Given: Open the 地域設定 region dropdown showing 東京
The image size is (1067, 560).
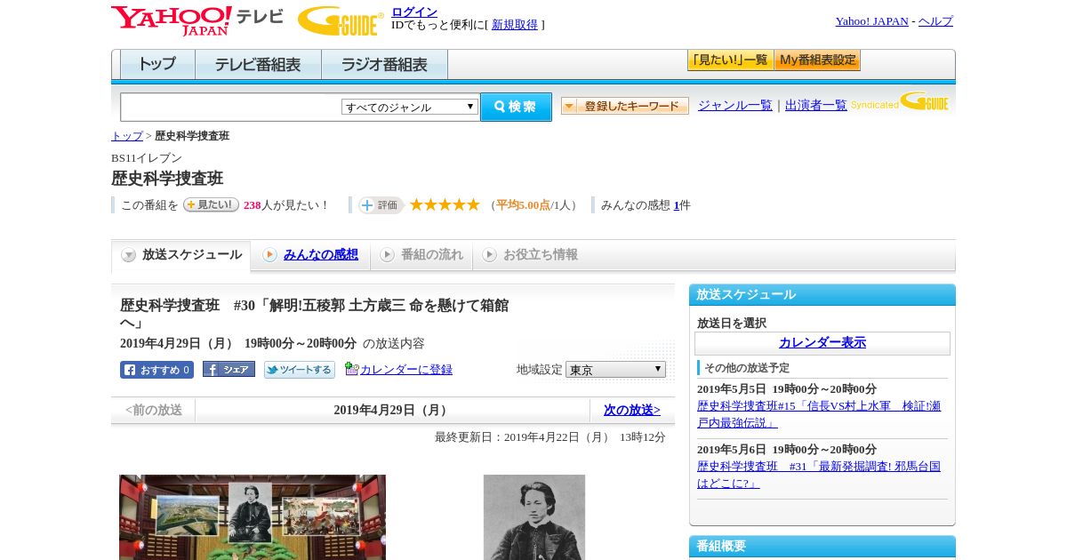Looking at the screenshot, I should [615, 369].
